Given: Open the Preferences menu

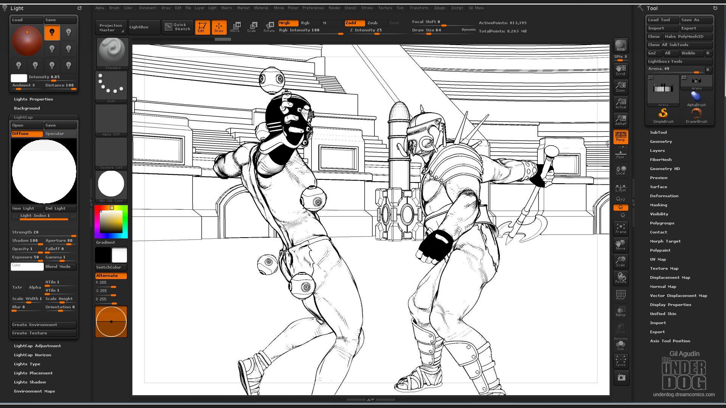Looking at the screenshot, I should pos(313,8).
